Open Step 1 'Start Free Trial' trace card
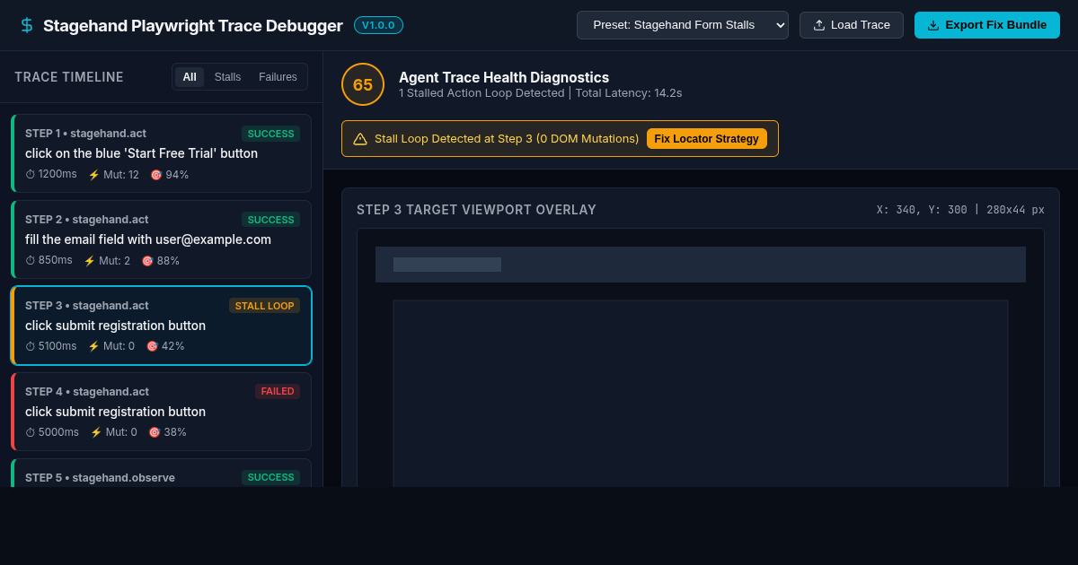 click(x=161, y=153)
